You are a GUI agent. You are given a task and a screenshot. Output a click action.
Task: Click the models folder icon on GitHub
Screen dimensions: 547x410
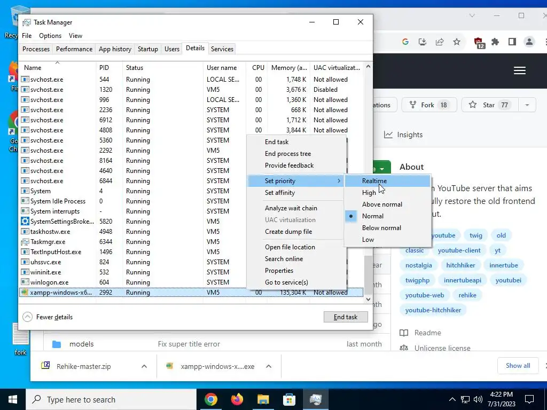(x=57, y=344)
